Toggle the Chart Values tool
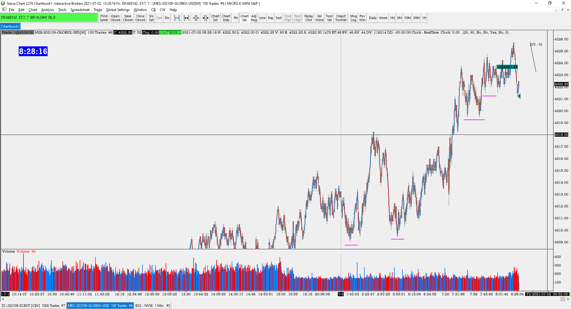Image resolution: width=571 pixels, height=309 pixels. pyautogui.click(x=244, y=18)
